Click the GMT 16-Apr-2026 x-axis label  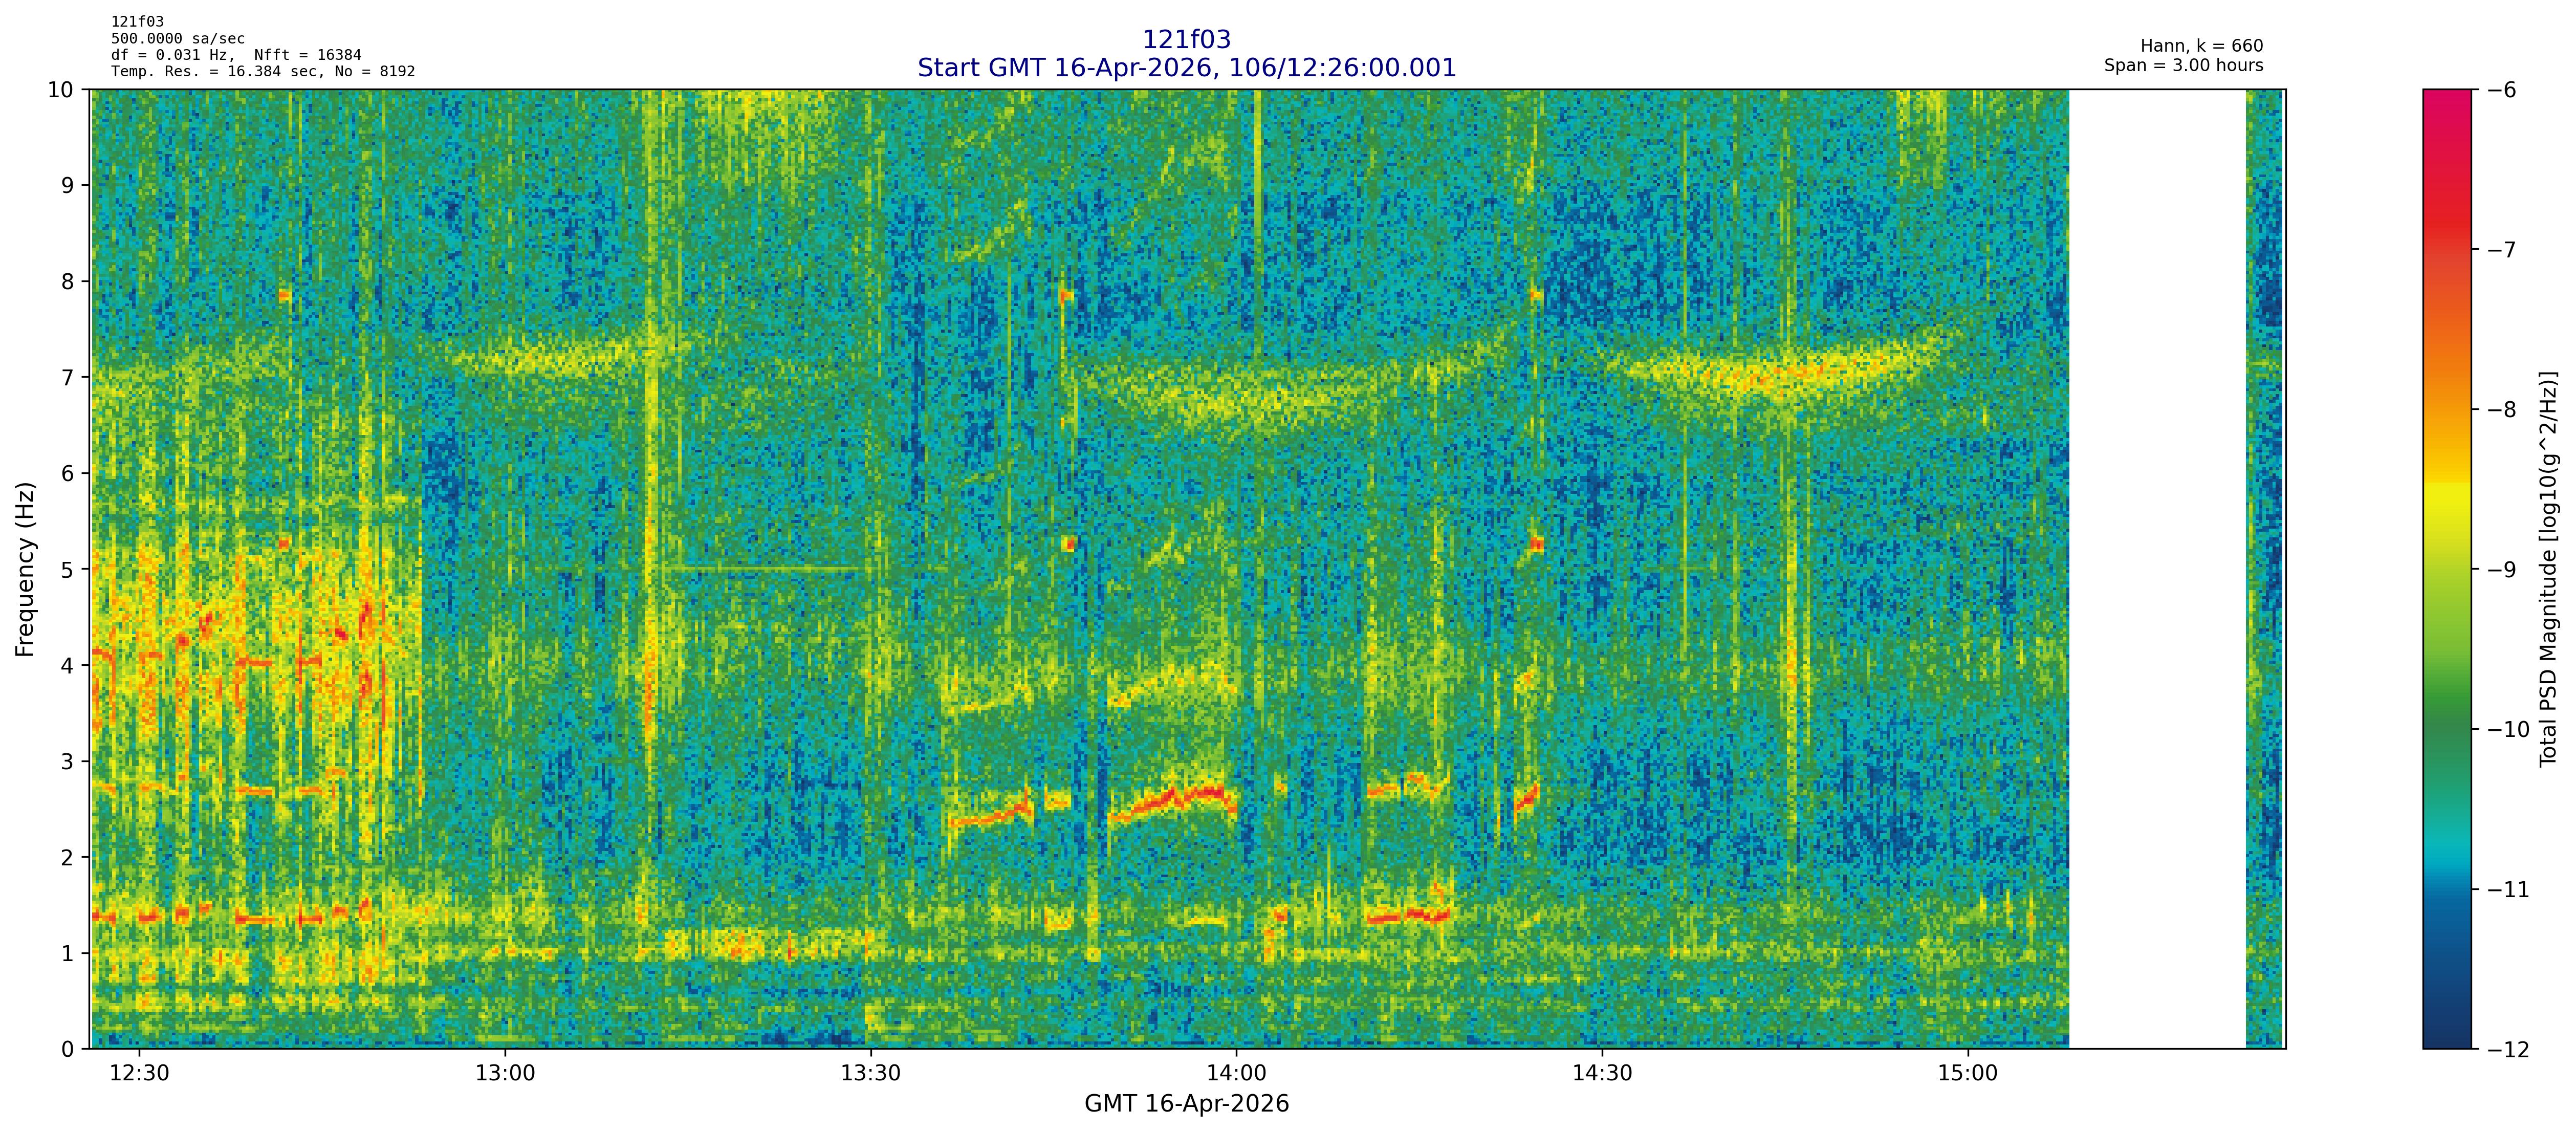[1186, 1104]
